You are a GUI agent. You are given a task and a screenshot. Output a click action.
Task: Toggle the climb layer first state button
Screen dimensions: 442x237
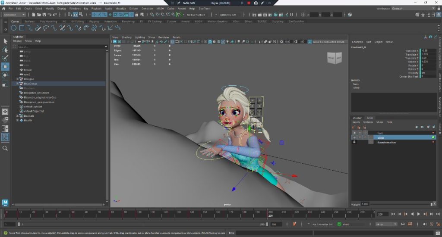click(x=354, y=137)
